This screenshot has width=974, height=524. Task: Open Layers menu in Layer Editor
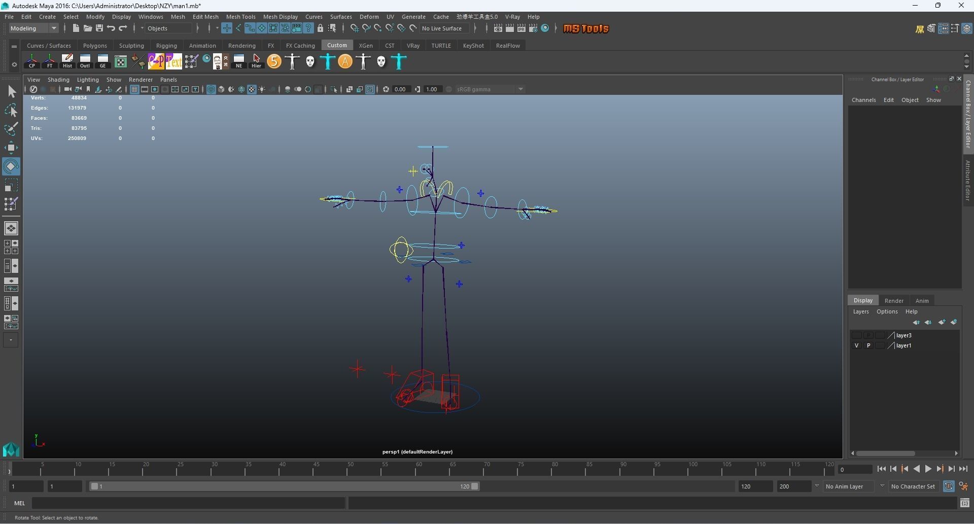(860, 311)
